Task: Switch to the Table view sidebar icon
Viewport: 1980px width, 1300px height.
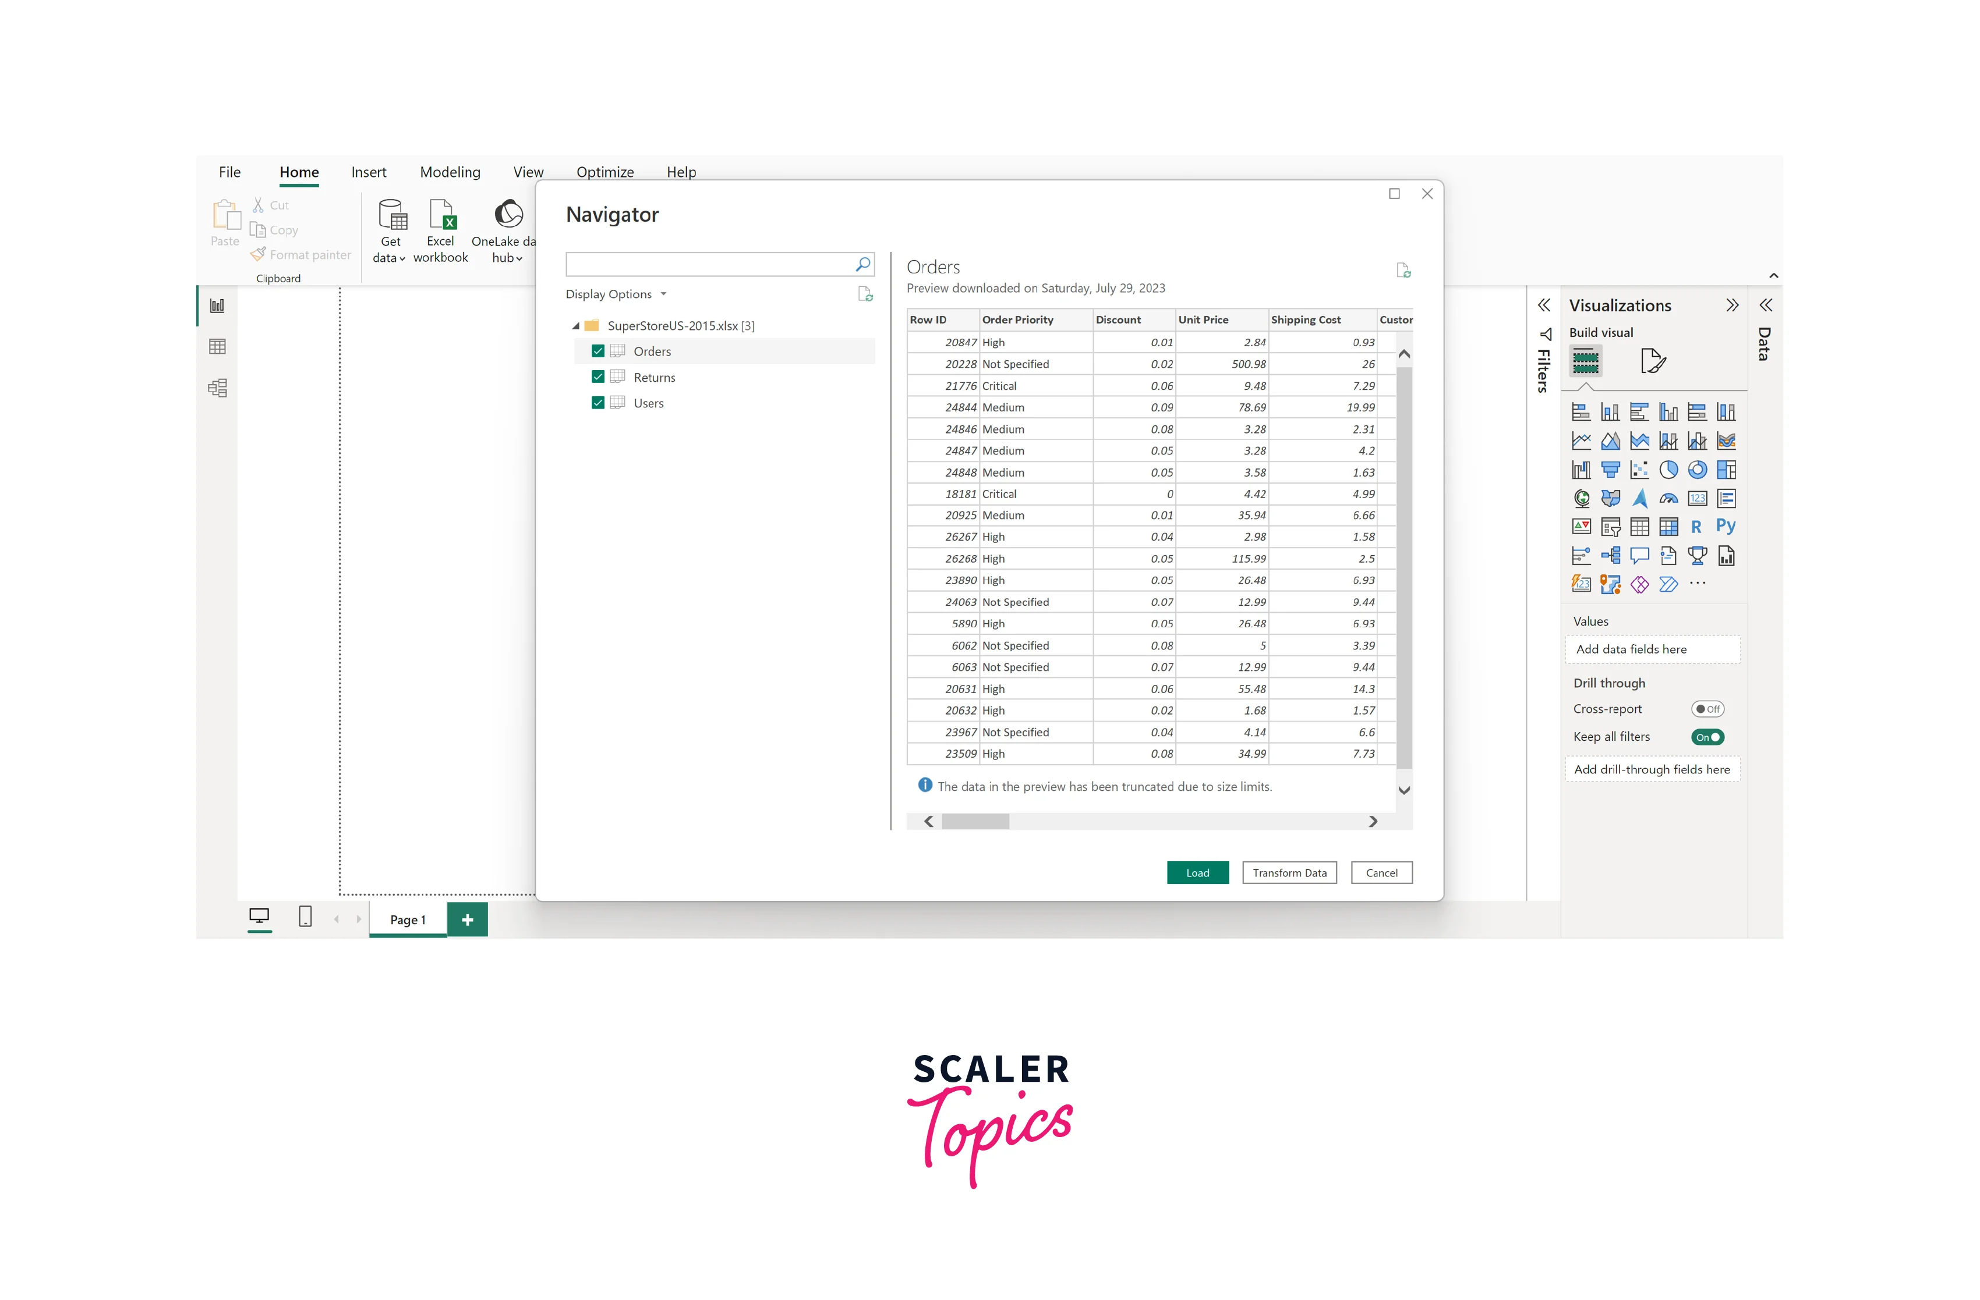Action: pos(217,347)
